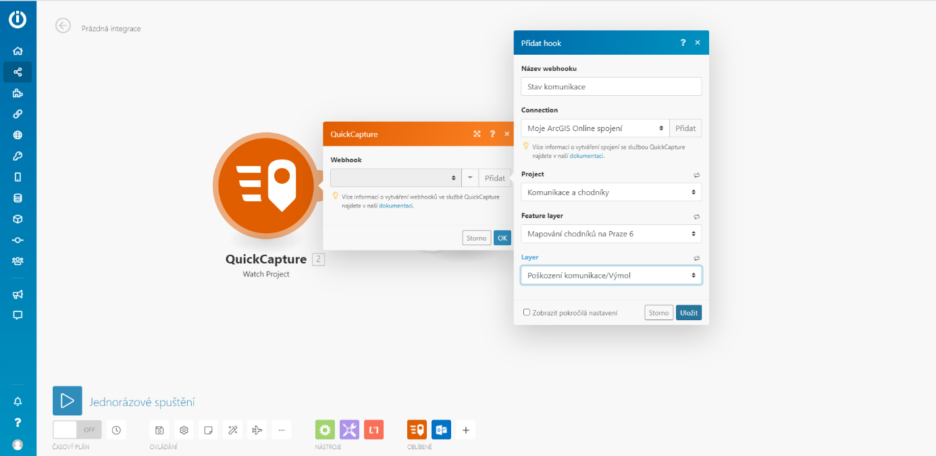This screenshot has width=936, height=456.
Task: Open the notes icon in Ovládání
Action: point(209,430)
